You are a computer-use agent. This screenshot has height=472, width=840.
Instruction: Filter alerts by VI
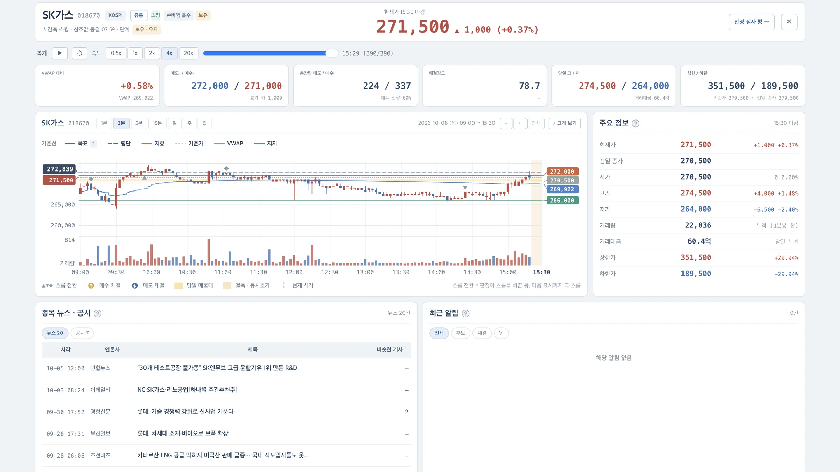[501, 333]
